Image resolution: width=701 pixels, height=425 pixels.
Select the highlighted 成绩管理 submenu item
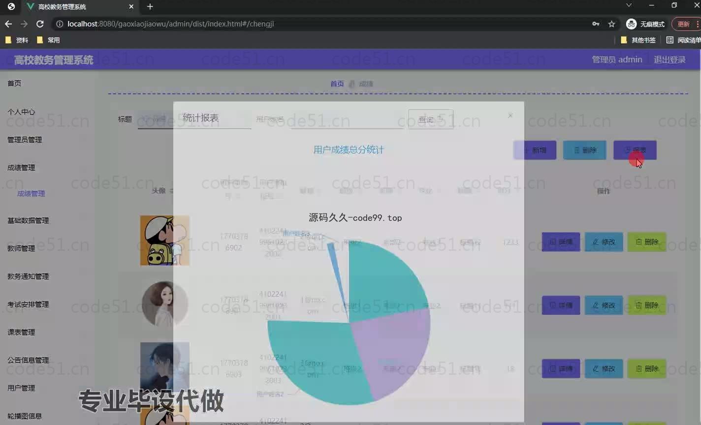tap(31, 194)
